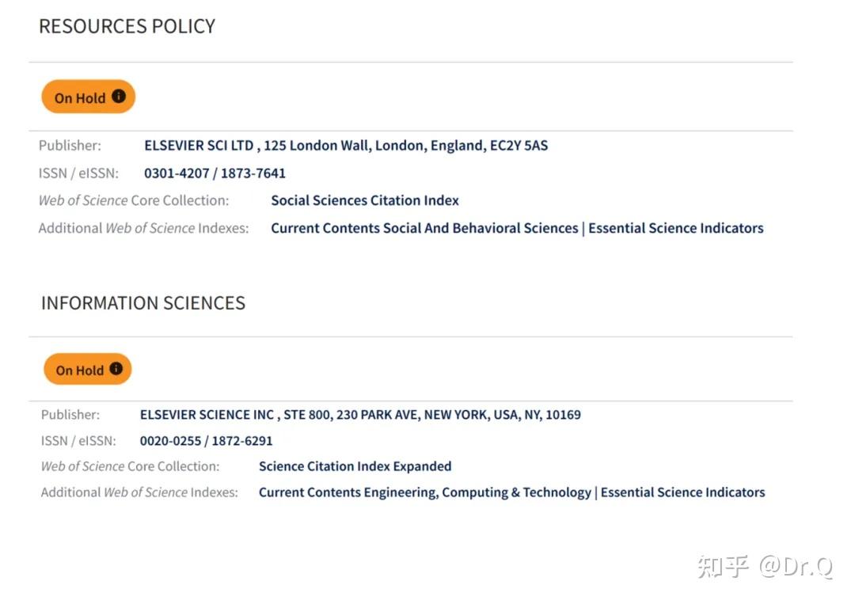Viewport: 855px width, 604px height.
Task: Click the ELSEVIER SCIENCE INC New York publisher address
Action: coord(359,415)
